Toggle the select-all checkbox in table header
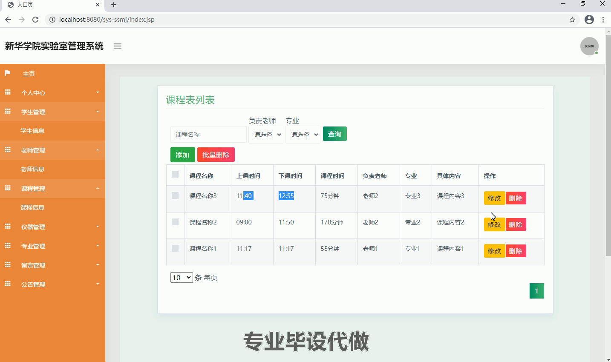611x362 pixels. click(x=175, y=174)
